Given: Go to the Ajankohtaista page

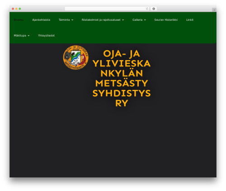Looking at the screenshot, I should pos(41,20).
